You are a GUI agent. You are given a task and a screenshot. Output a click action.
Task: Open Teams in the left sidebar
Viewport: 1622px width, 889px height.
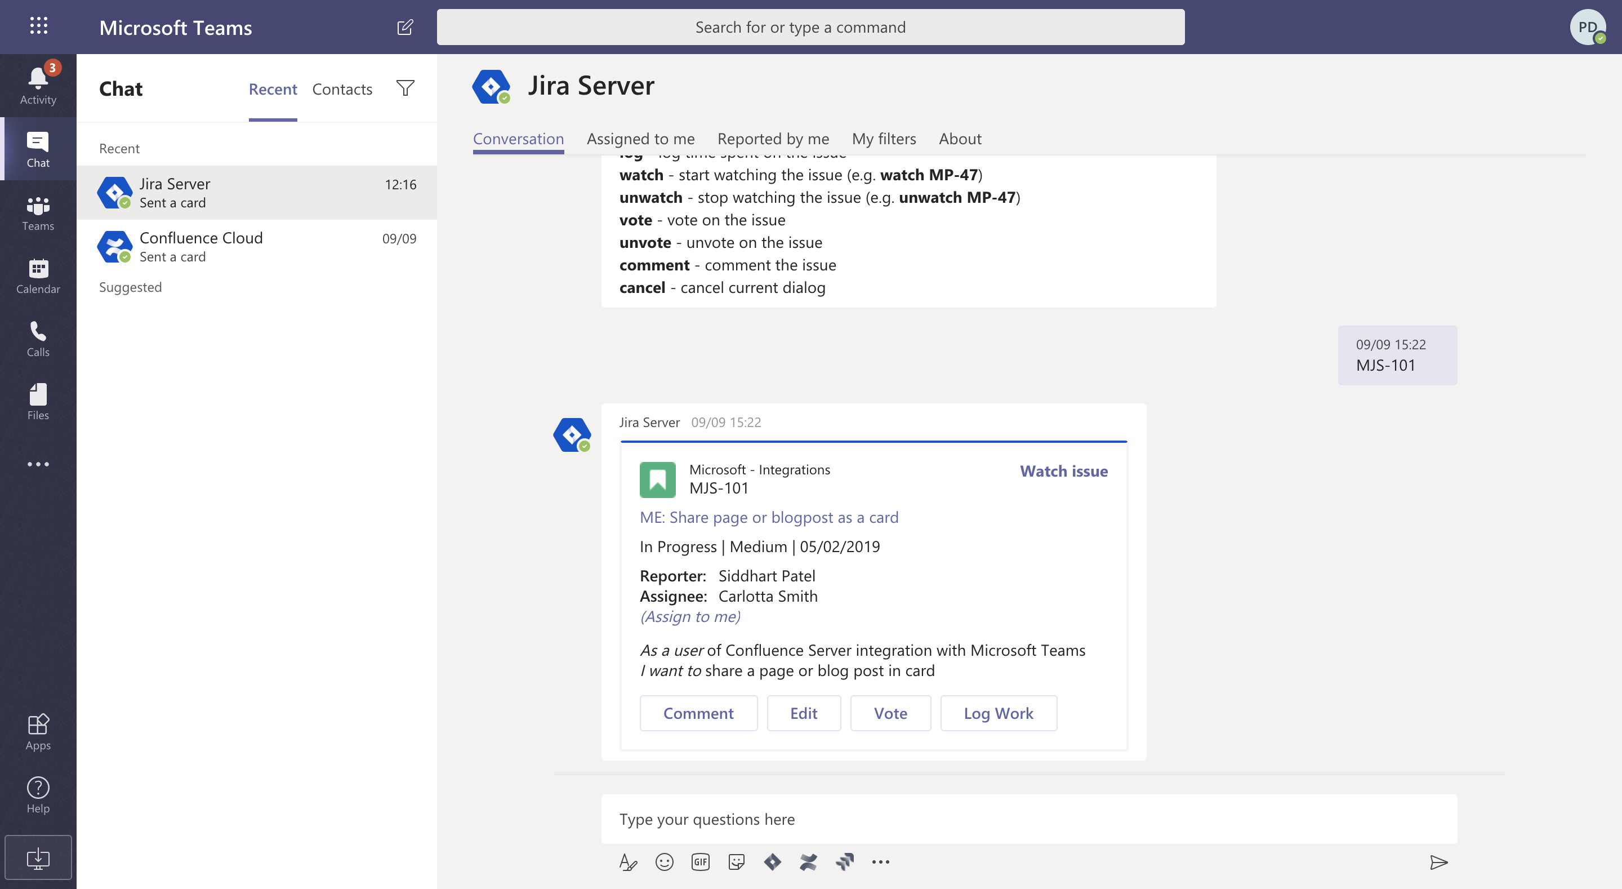[38, 213]
